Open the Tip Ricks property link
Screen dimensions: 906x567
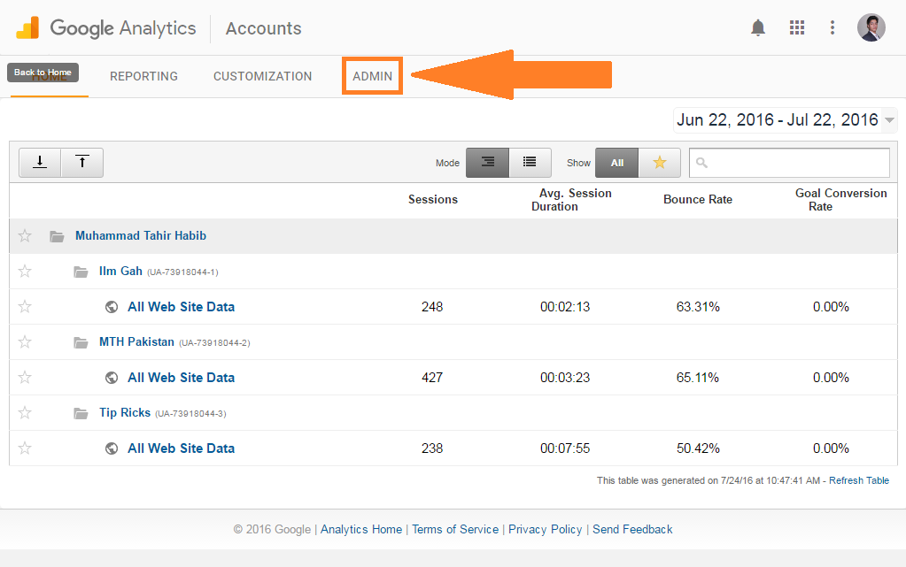pos(125,413)
